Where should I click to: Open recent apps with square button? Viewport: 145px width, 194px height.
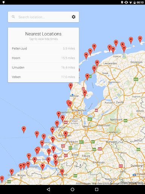(x=97, y=189)
